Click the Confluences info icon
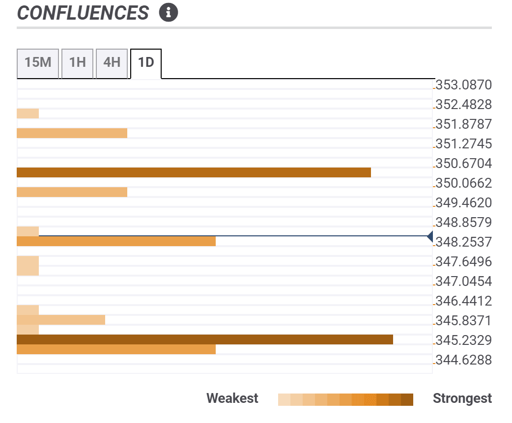 [168, 13]
